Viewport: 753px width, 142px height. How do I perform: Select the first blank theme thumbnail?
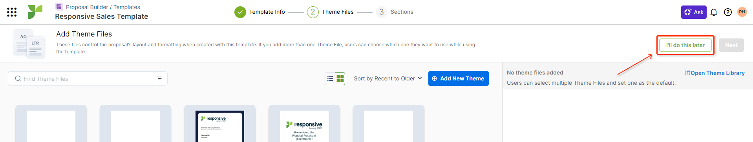pyautogui.click(x=51, y=124)
